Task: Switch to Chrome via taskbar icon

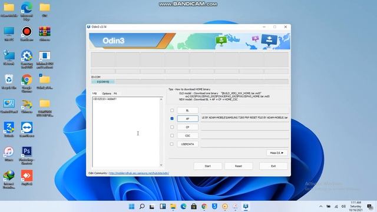Action: click(x=204, y=207)
